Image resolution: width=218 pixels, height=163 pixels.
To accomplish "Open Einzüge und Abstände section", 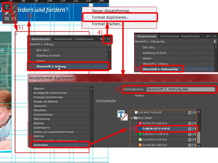I will [61, 101].
